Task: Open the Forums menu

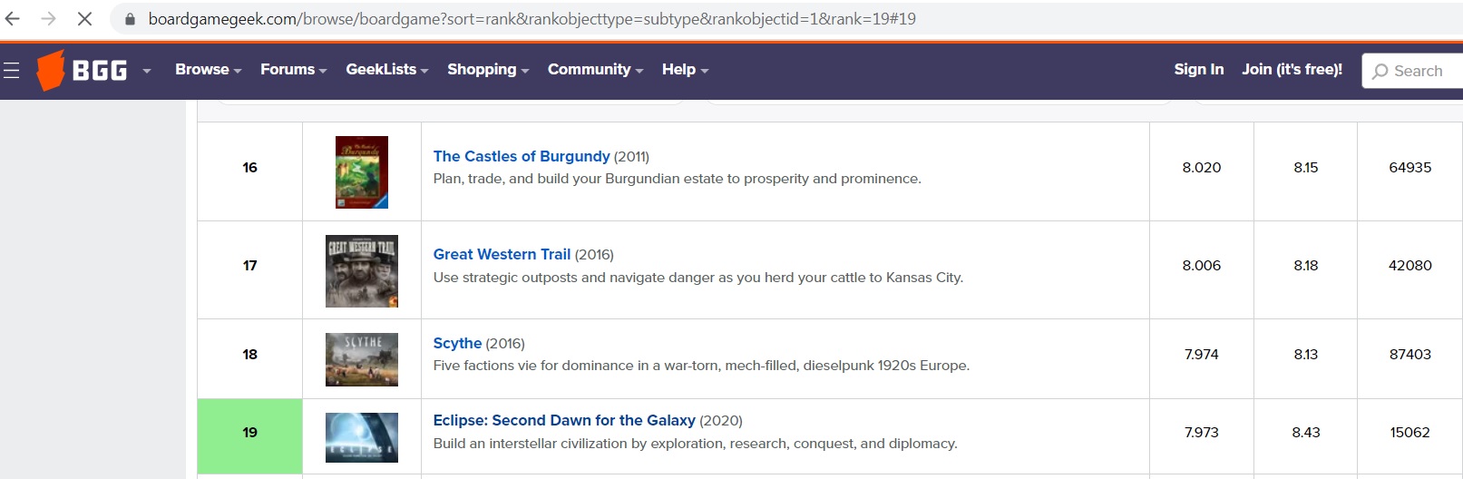Action: point(293,69)
